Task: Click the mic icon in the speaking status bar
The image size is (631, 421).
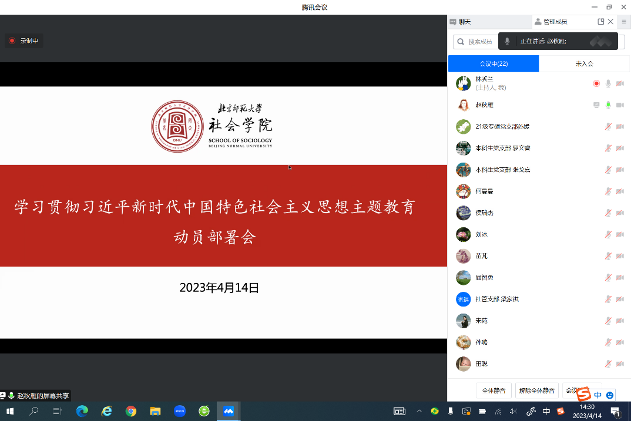Action: pyautogui.click(x=508, y=41)
